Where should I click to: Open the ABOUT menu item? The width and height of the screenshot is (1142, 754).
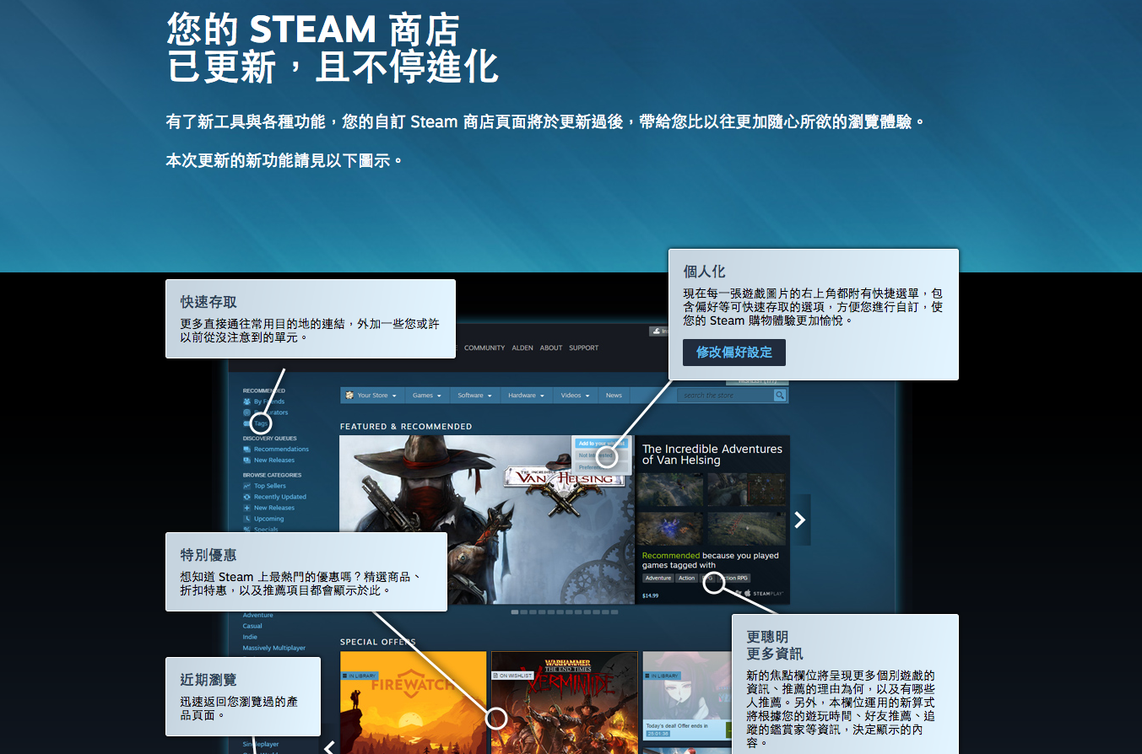(551, 348)
